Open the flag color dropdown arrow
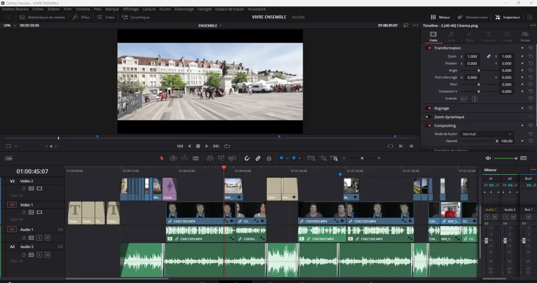This screenshot has height=283, width=537. coord(287,158)
